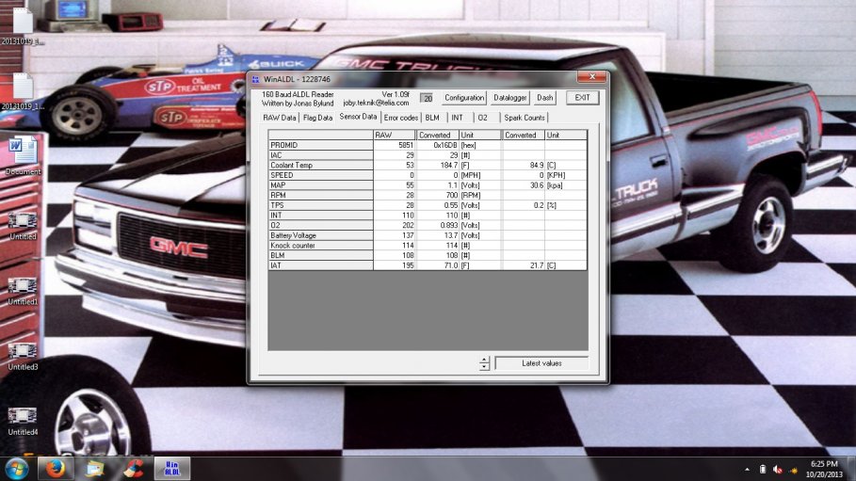This screenshot has height=481, width=856.
Task: Click the counter box showing 20
Action: point(427,98)
